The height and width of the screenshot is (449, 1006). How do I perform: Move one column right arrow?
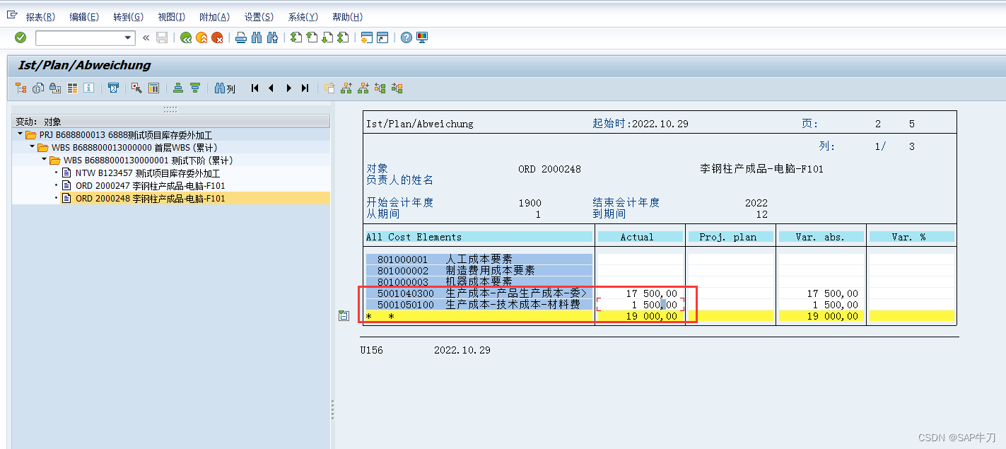[288, 88]
